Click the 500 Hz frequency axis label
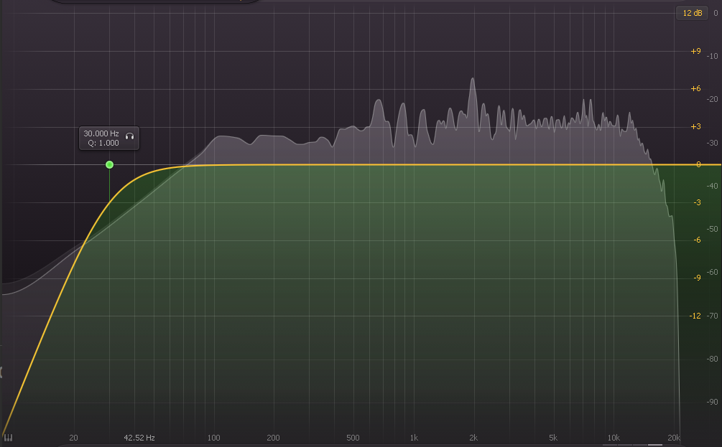Image resolution: width=722 pixels, height=447 pixels. 353,437
